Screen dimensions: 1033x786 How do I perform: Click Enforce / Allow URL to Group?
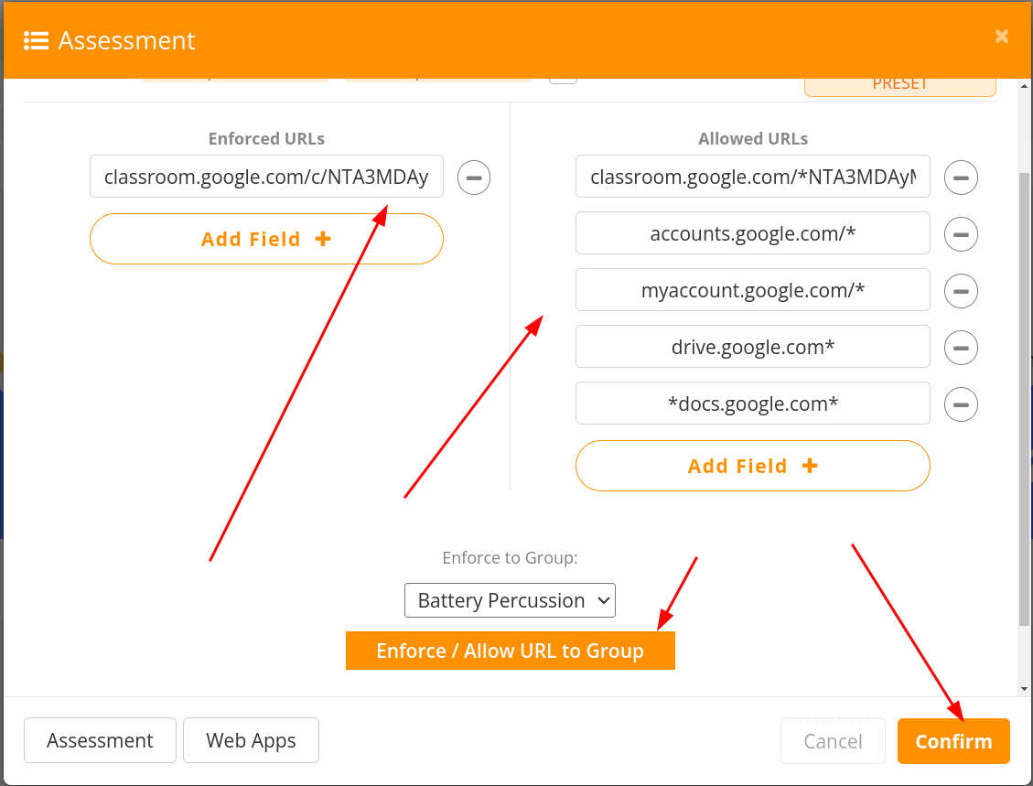pyautogui.click(x=511, y=651)
